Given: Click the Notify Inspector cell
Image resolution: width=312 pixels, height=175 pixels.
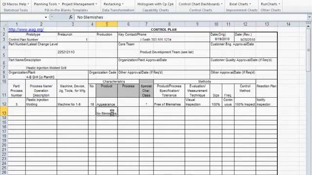Looking at the screenshot, I should [x=267, y=102].
